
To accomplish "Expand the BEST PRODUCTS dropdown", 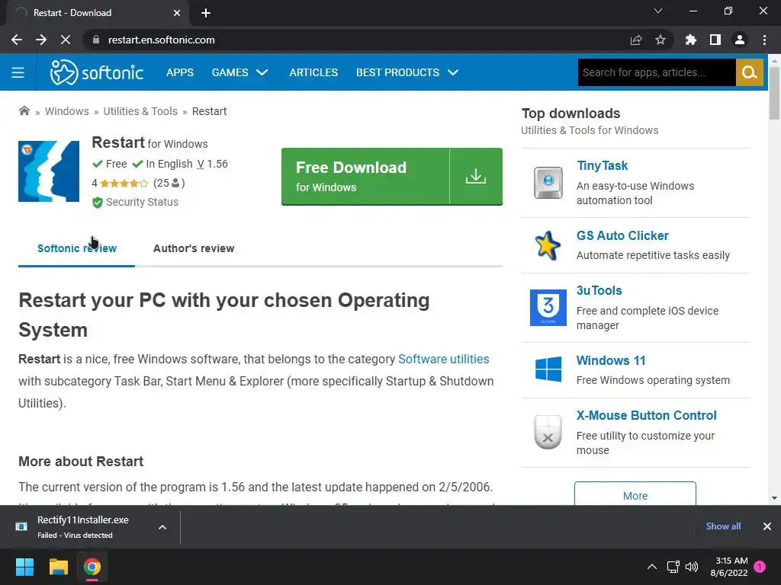I will point(407,72).
